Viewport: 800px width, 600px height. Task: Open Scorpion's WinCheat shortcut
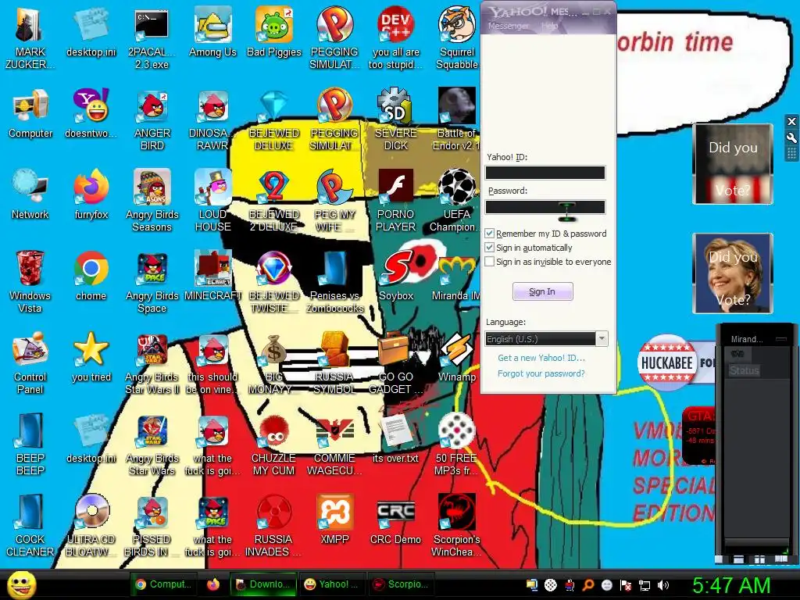[x=456, y=526]
